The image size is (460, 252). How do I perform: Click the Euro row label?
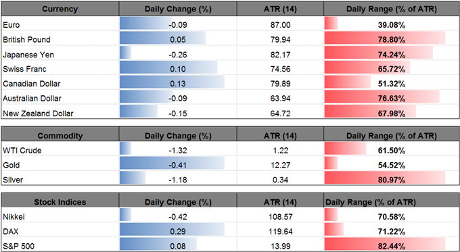[11, 25]
